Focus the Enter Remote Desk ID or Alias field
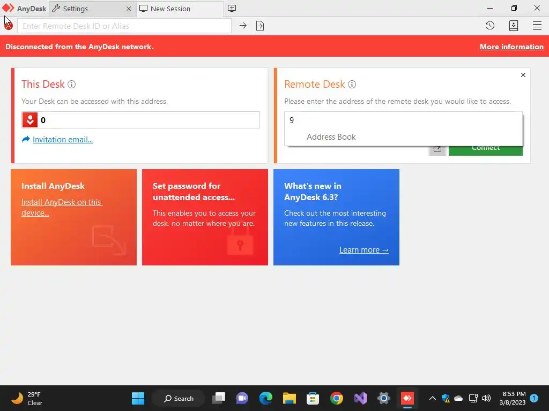The image size is (549, 411). 124,26
